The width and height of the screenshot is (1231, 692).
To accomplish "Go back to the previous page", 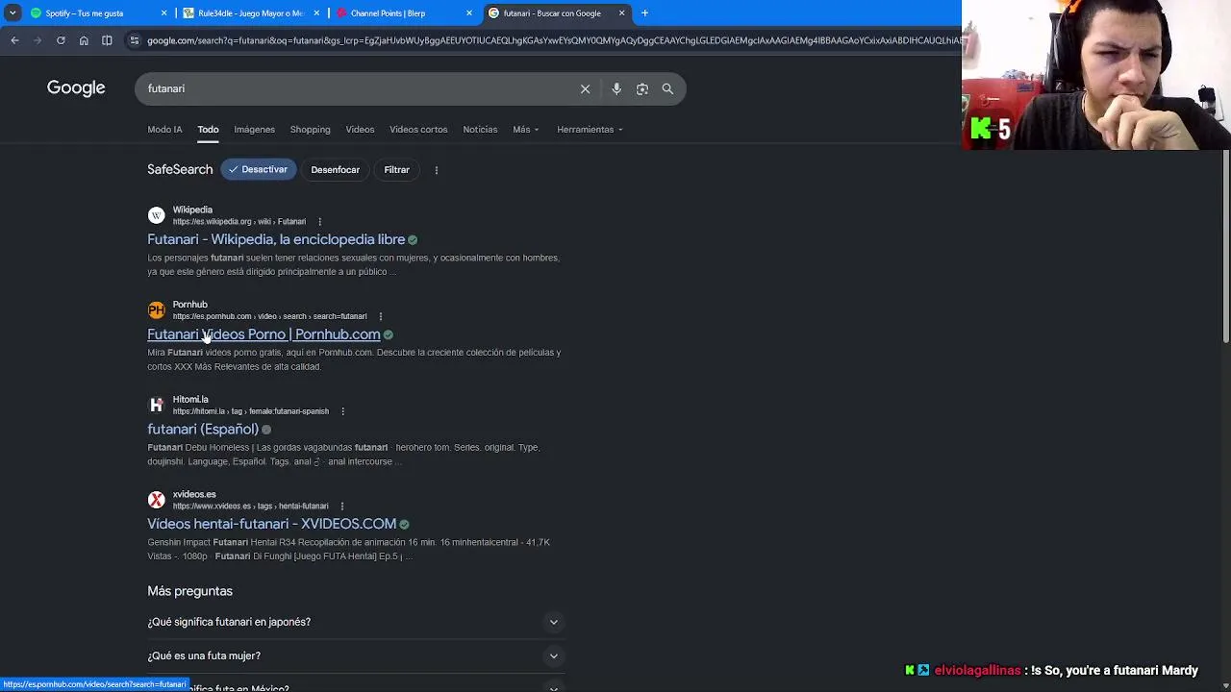I will [14, 40].
